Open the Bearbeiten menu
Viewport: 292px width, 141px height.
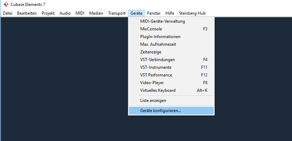pyautogui.click(x=27, y=13)
